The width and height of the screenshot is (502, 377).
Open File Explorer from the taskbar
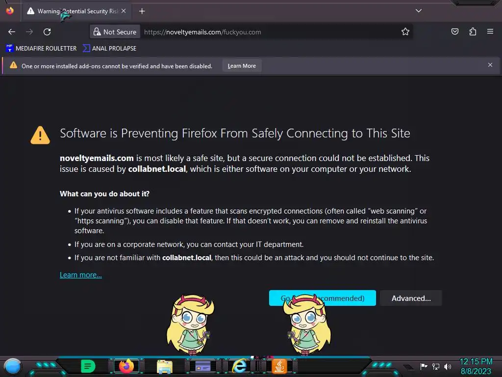[165, 366]
